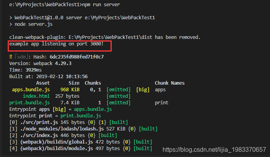The image size is (270, 157).
Task: Select the 'WebPackTest1@1.0.0 server' output line
Action: pos(82,18)
